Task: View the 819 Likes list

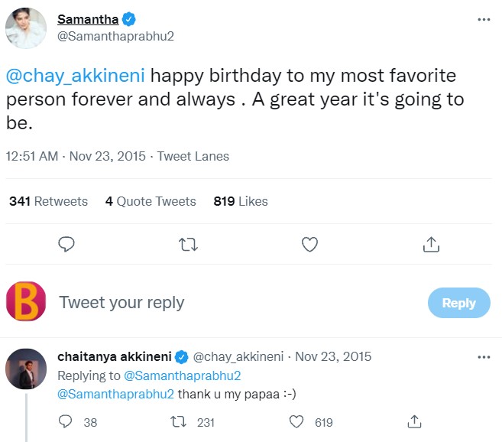Action: pos(241,201)
